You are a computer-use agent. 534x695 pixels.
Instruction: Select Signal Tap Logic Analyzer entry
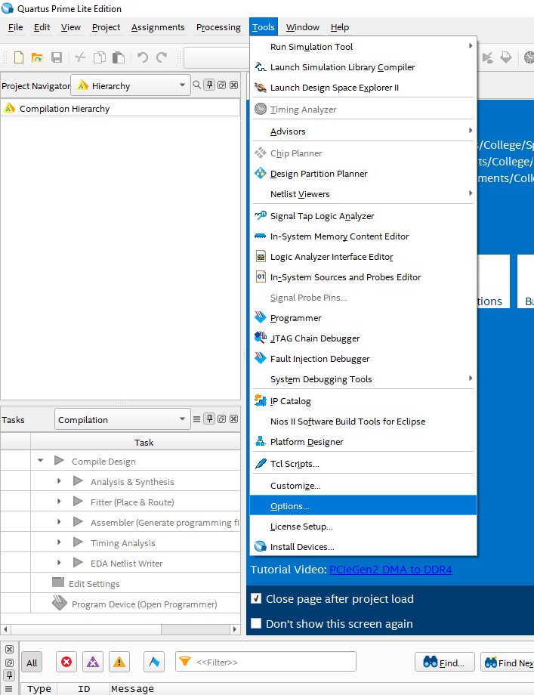point(363,216)
